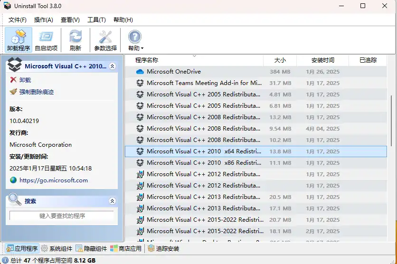Click the magnifier icon in 搜索 panel
397x264 pixels.
click(x=14, y=200)
